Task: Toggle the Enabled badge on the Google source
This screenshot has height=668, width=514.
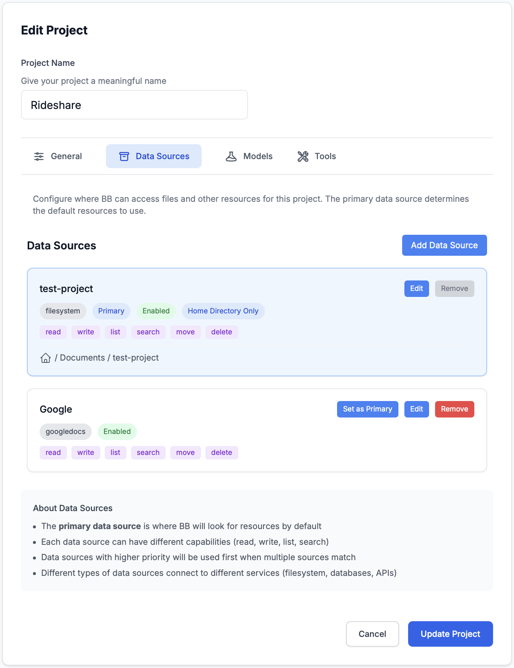Action: [x=117, y=431]
